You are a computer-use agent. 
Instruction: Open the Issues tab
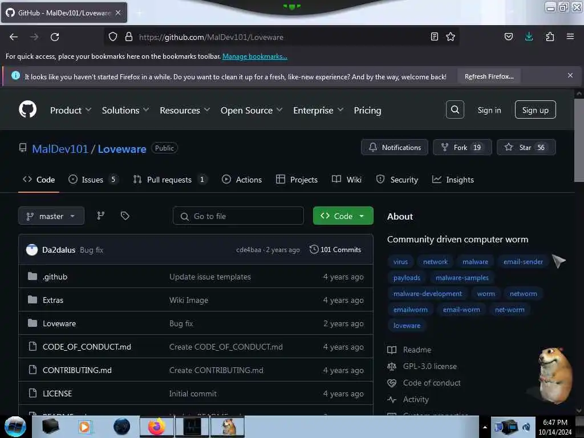(x=93, y=180)
